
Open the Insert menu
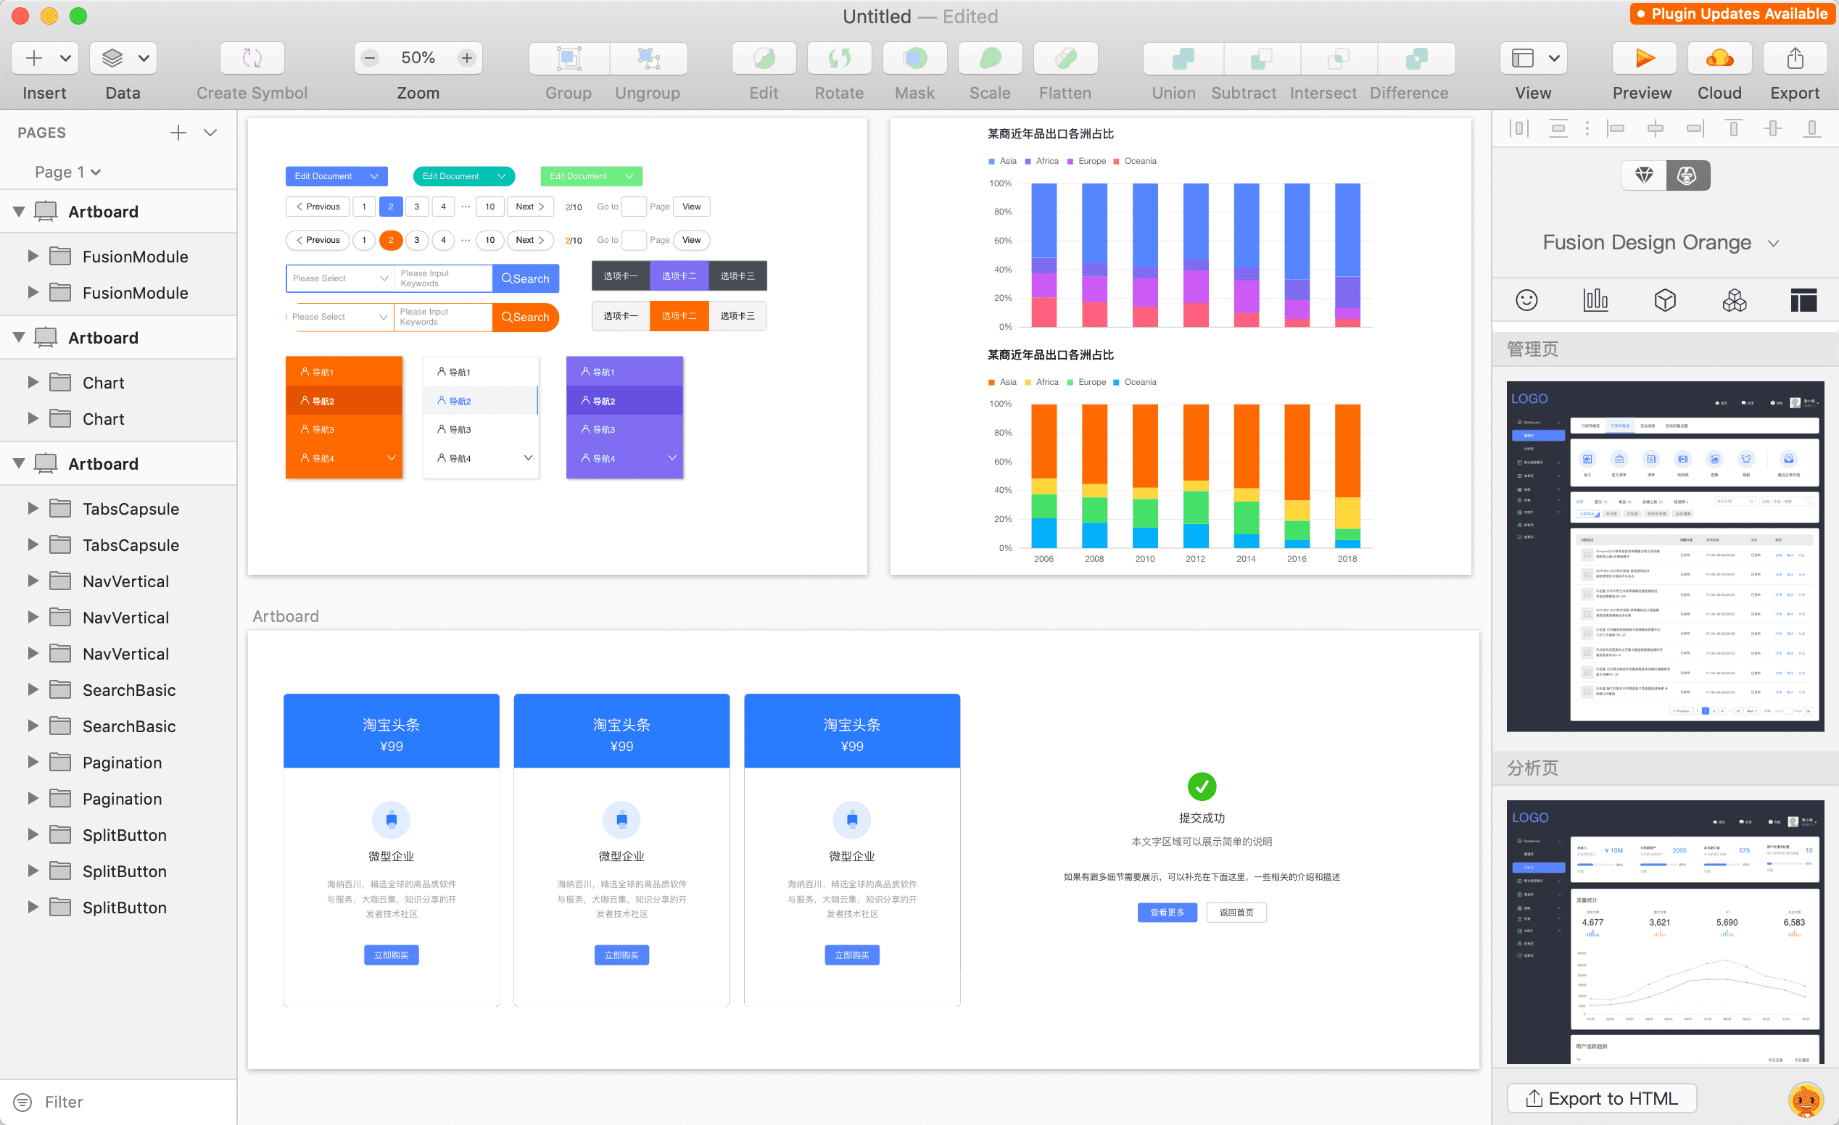click(45, 58)
